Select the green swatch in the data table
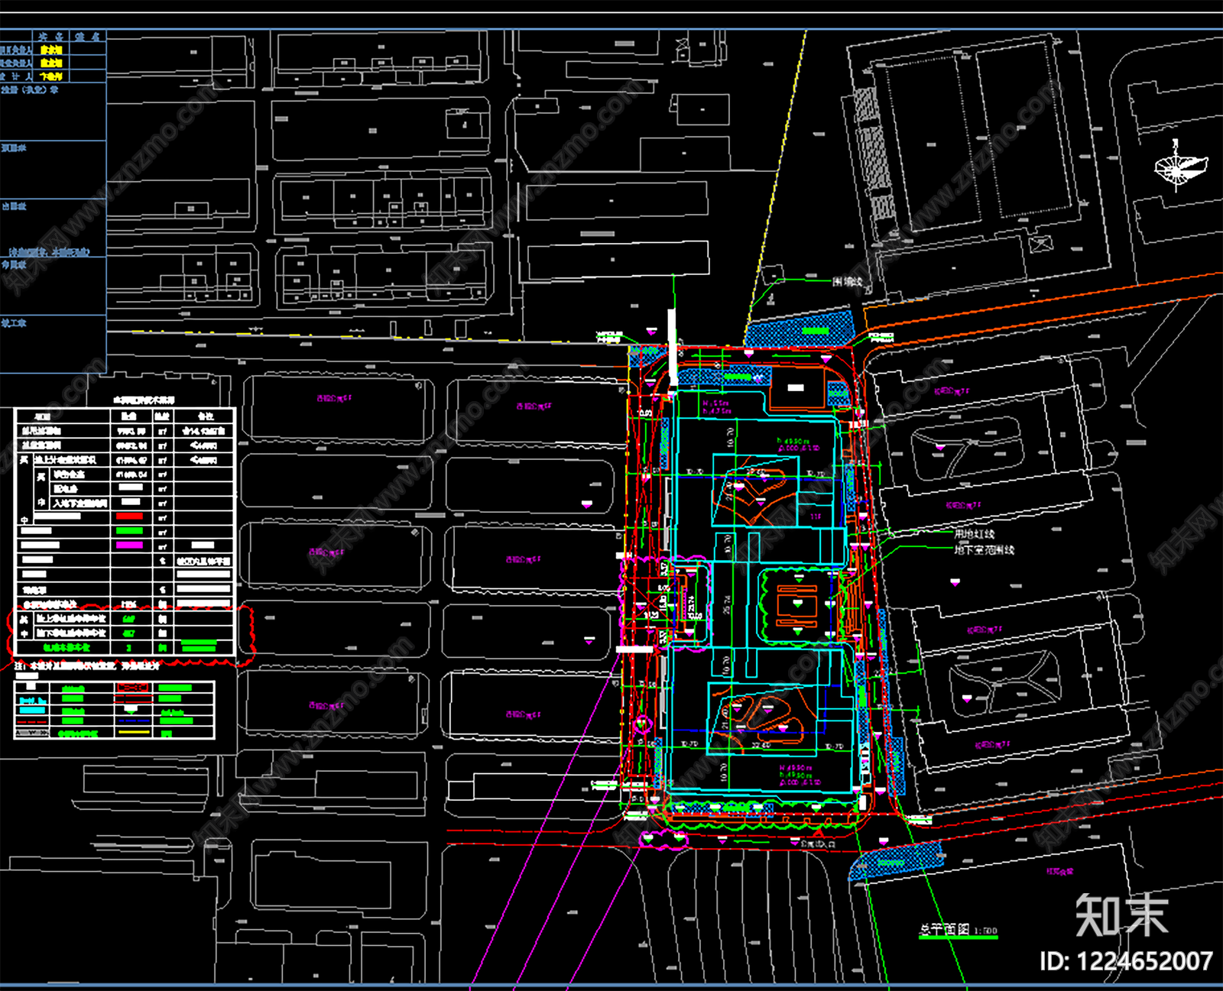The height and width of the screenshot is (991, 1223). [129, 531]
